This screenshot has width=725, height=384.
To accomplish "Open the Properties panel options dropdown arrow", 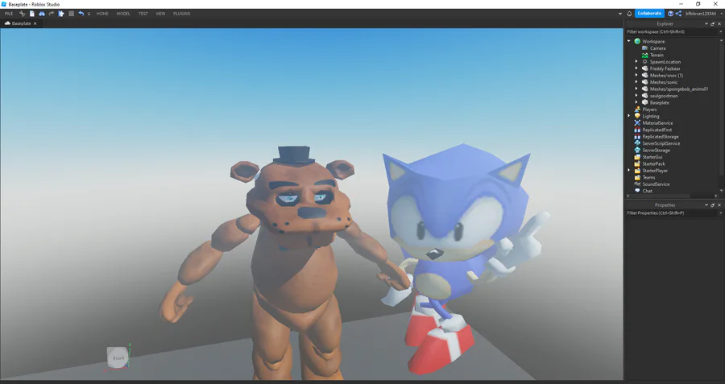I will tap(706, 204).
